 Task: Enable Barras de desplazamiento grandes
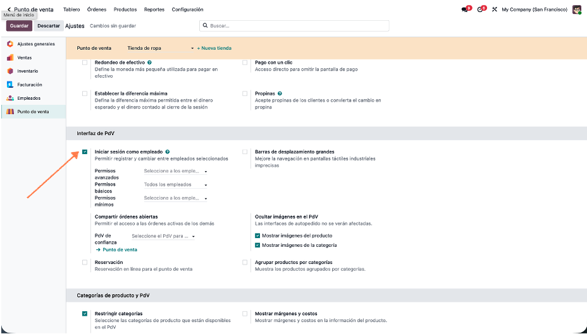tap(245, 152)
